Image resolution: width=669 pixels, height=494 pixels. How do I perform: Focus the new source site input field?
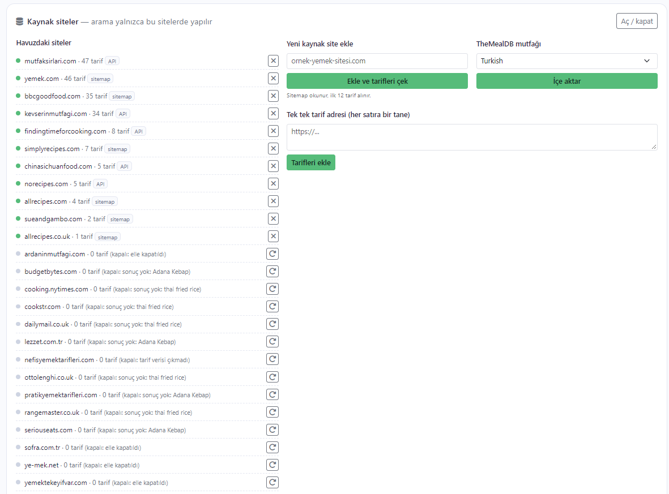377,61
